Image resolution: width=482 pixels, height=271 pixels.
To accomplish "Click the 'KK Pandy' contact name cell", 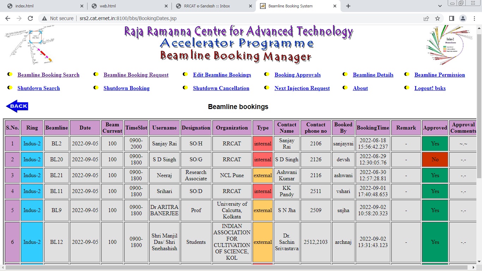I will (x=287, y=191).
